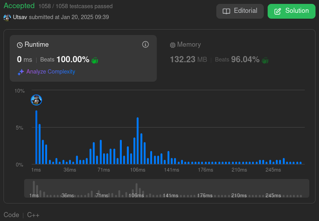The image size is (319, 221).
Task: Select the Runtime heading tab
Action: pos(37,45)
